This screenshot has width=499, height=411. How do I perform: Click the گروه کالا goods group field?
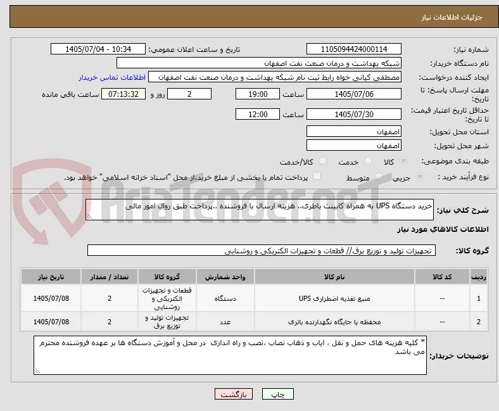click(262, 250)
